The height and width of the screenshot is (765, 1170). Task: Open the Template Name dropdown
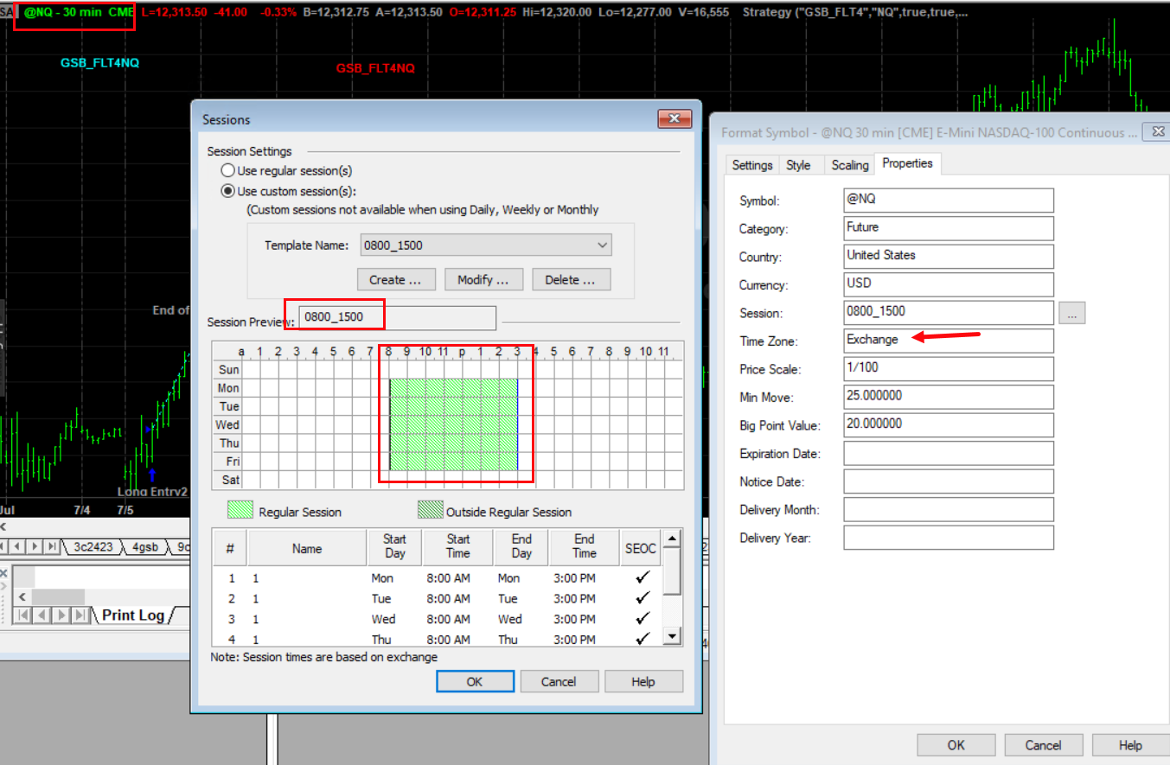tap(602, 245)
